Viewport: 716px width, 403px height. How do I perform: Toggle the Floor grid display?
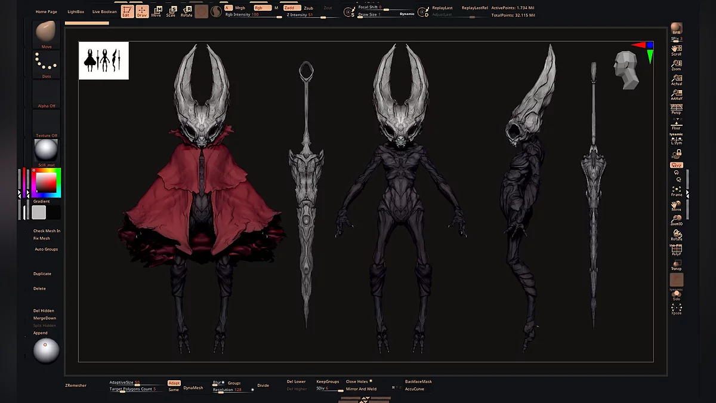[676, 124]
